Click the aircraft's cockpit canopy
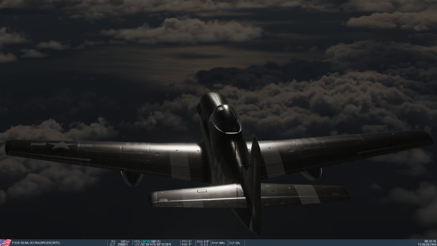The width and height of the screenshot is (437, 246). click(225, 119)
